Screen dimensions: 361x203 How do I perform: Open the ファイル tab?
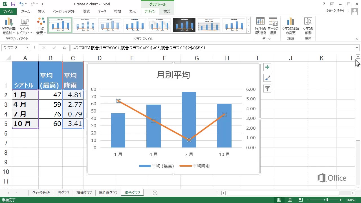(x=8, y=11)
